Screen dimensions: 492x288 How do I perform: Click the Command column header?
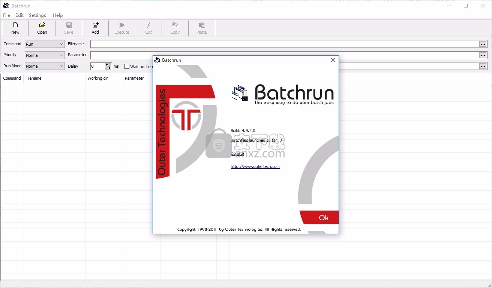(x=12, y=78)
